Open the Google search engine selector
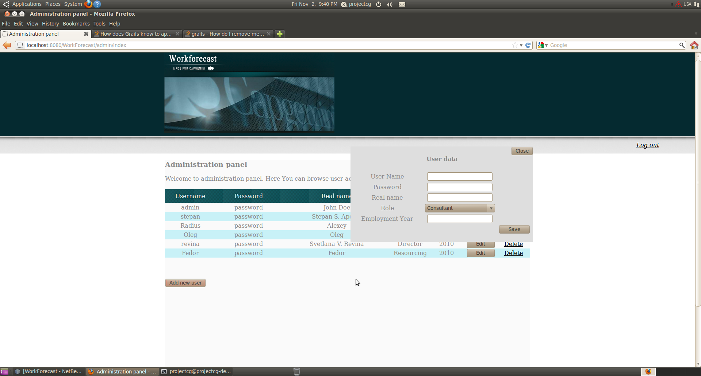The image size is (701, 376). [543, 45]
